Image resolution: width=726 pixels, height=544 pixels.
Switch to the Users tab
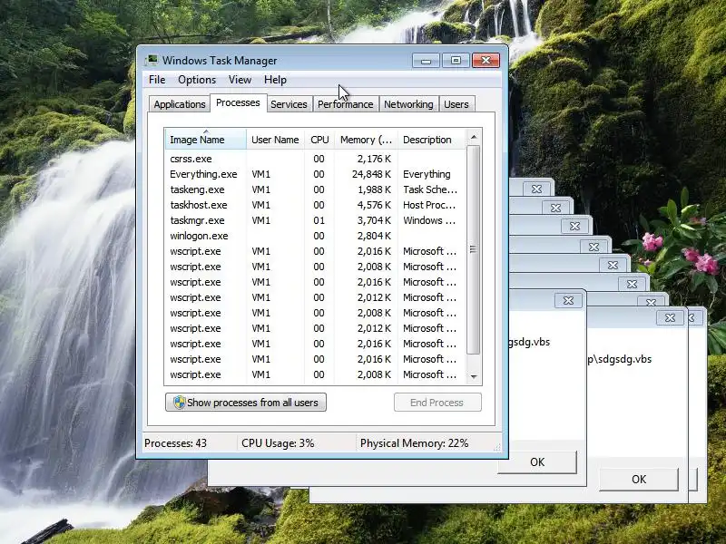click(456, 104)
